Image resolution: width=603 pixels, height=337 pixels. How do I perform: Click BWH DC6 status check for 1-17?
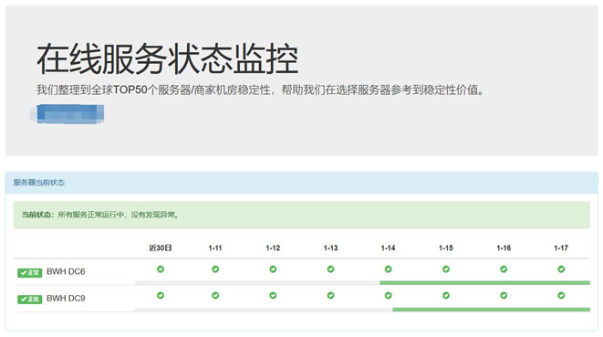click(561, 269)
